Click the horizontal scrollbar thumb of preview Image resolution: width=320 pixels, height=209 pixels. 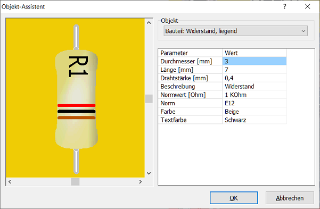coord(75,182)
